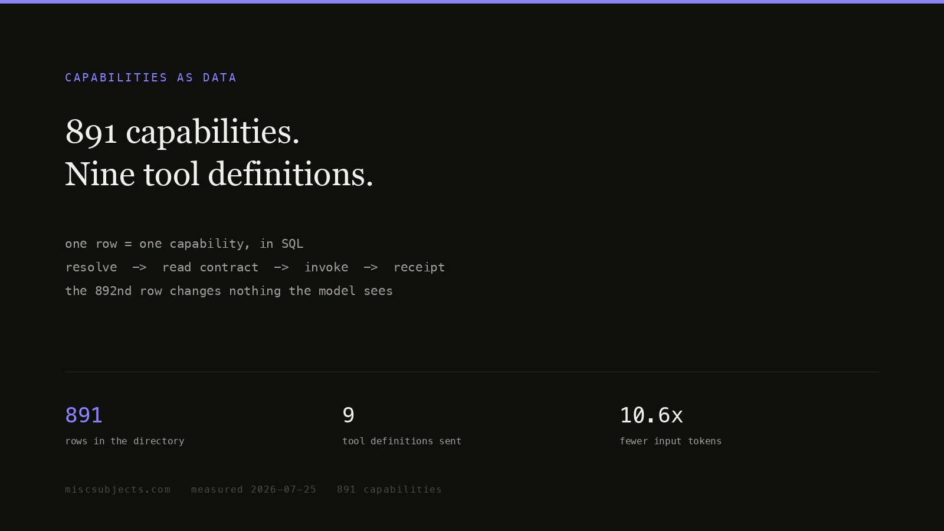Click the 'fewer input tokens' caption
Screen dimensions: 944x531
(670, 441)
